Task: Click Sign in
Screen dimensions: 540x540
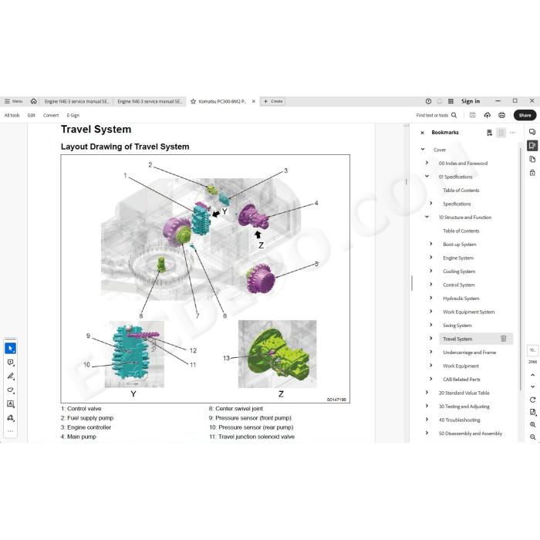Action: [x=471, y=101]
